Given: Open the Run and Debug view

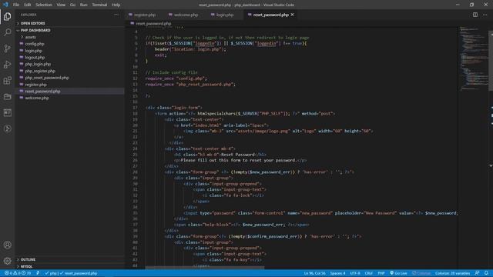Looking at the screenshot, I should tap(7, 65).
